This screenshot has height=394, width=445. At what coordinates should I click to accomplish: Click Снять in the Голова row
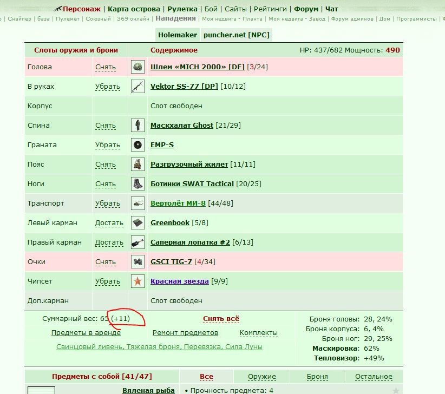pyautogui.click(x=105, y=67)
